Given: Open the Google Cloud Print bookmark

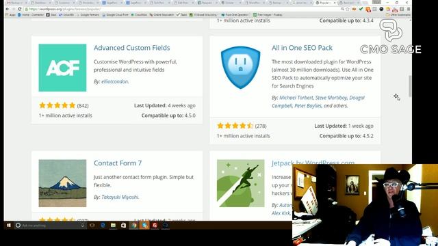Looking at the screenshot, I should [x=115, y=14].
